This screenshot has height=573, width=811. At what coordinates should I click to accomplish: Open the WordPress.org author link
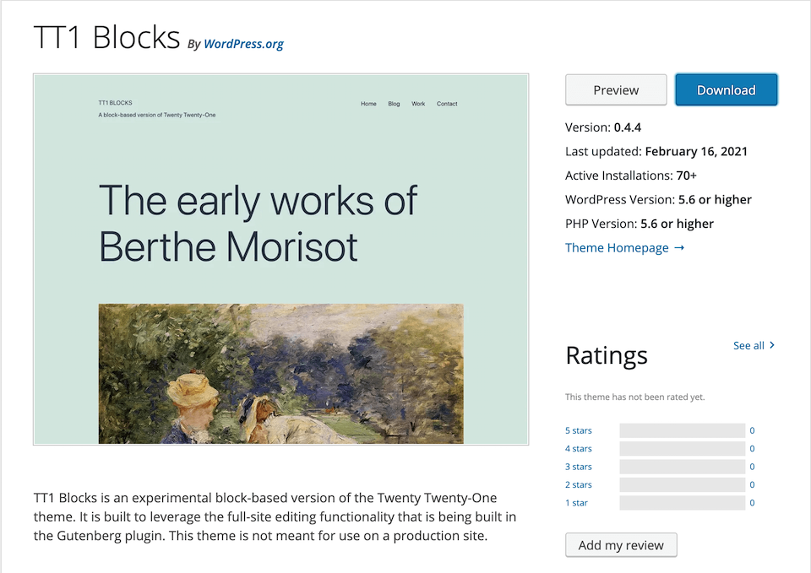click(243, 44)
